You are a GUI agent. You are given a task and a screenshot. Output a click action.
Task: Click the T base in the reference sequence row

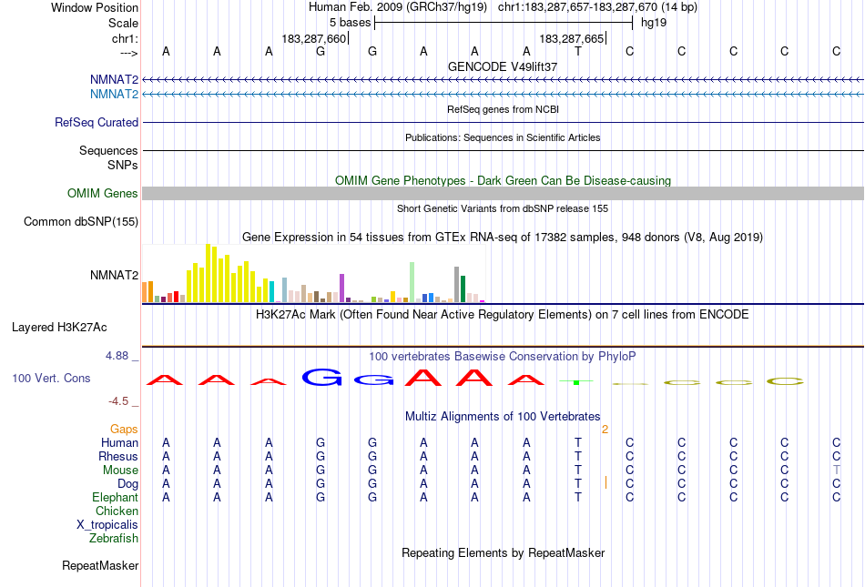[x=578, y=51]
